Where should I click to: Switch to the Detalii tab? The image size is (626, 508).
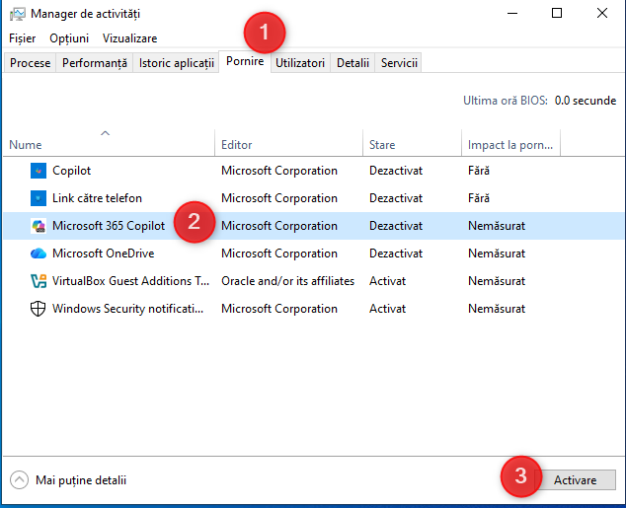pyautogui.click(x=352, y=63)
